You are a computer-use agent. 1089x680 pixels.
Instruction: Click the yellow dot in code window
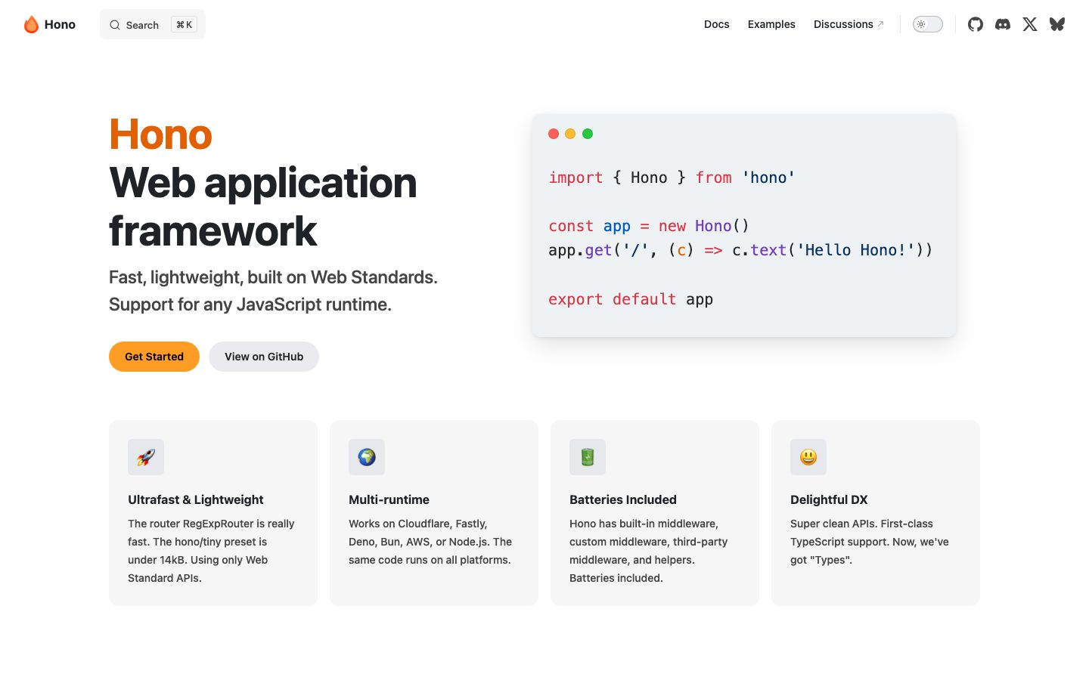[x=570, y=134]
